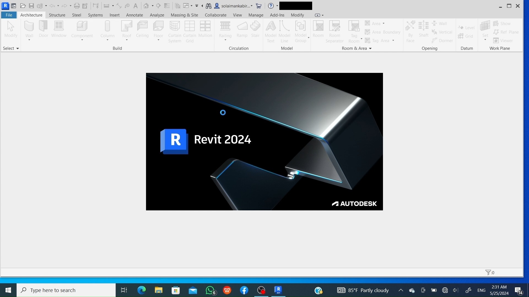Click the Ceiling tool icon

pyautogui.click(x=142, y=29)
